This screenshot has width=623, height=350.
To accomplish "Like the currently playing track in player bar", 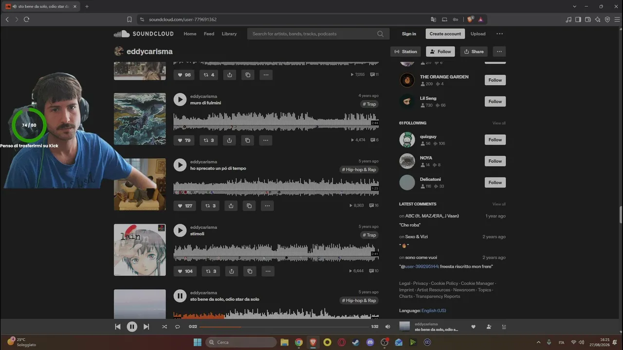I will [x=473, y=327].
